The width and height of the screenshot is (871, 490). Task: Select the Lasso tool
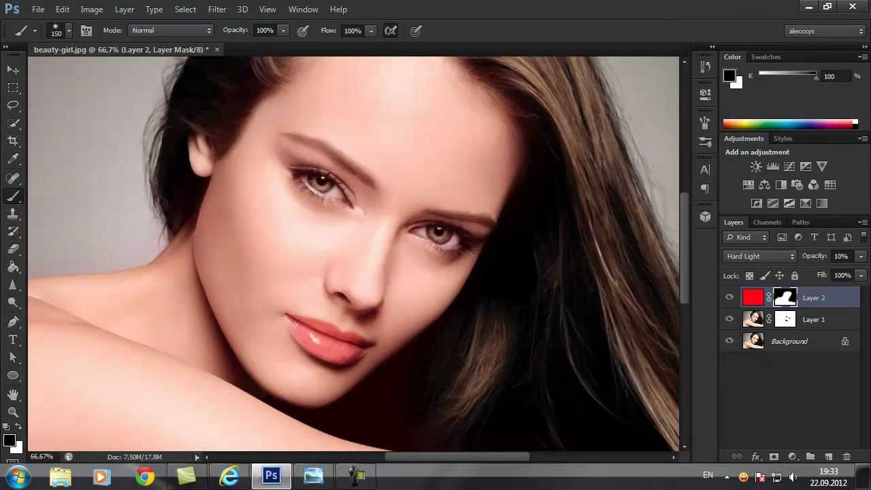[13, 105]
